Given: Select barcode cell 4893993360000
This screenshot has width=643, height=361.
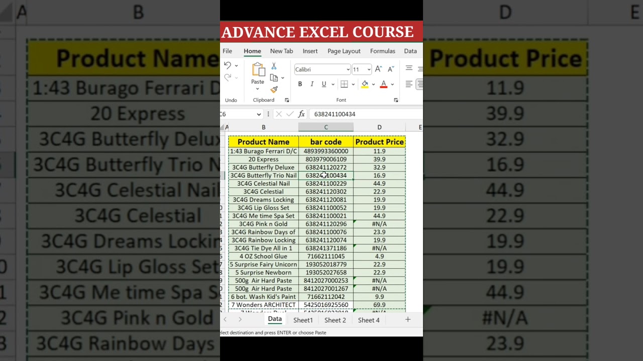Looking at the screenshot, I should tap(326, 151).
